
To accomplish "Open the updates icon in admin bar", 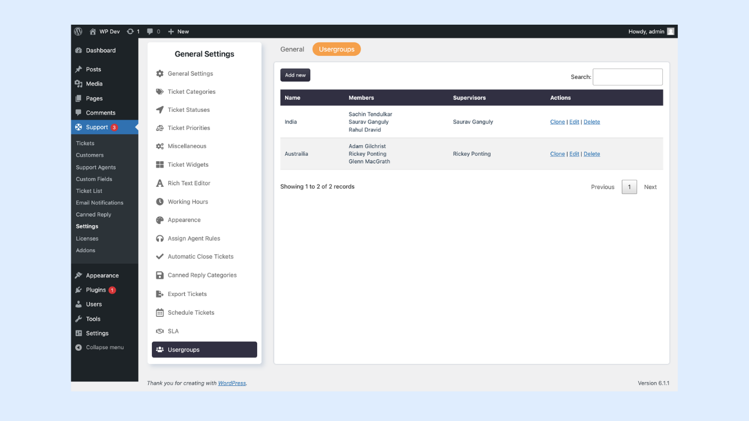I will point(130,32).
